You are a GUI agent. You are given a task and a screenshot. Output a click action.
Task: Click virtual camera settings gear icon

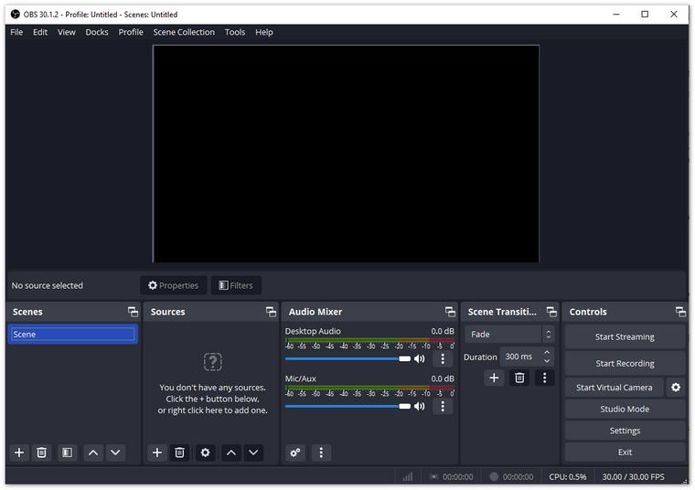(676, 388)
